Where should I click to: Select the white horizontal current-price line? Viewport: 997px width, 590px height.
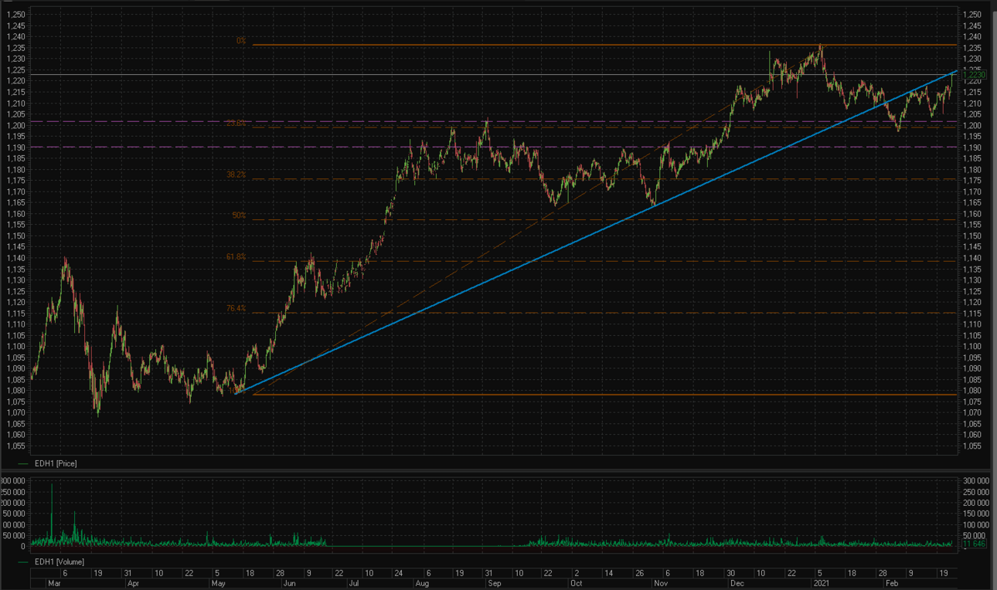click(495, 75)
